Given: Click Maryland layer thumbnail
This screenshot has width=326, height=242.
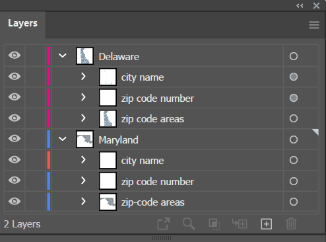Looking at the screenshot, I should pos(84,139).
